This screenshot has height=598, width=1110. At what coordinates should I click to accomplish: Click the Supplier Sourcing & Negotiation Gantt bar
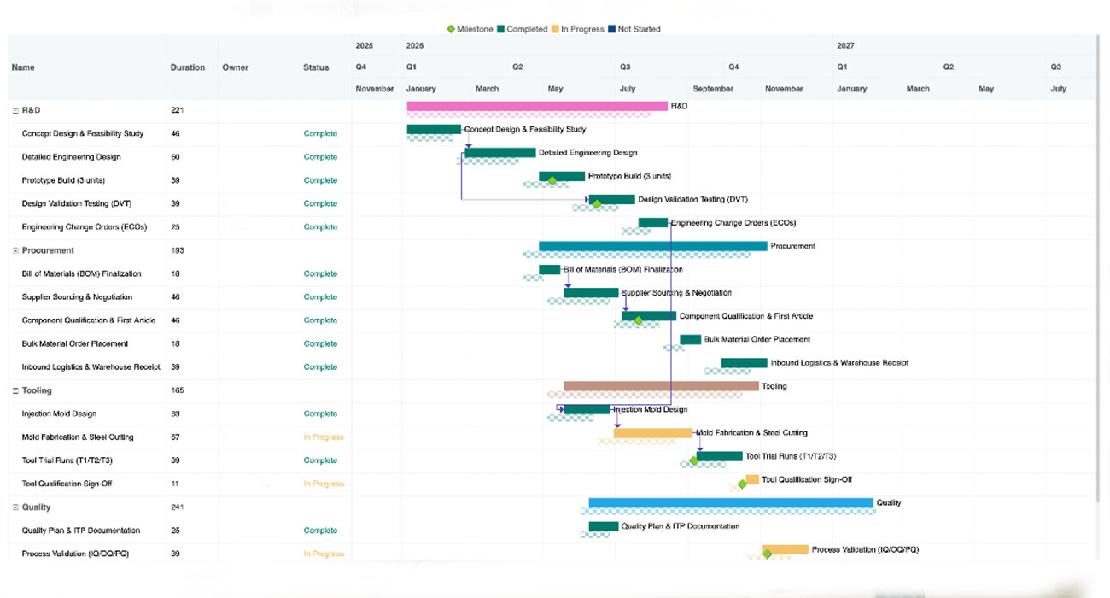[x=591, y=293]
